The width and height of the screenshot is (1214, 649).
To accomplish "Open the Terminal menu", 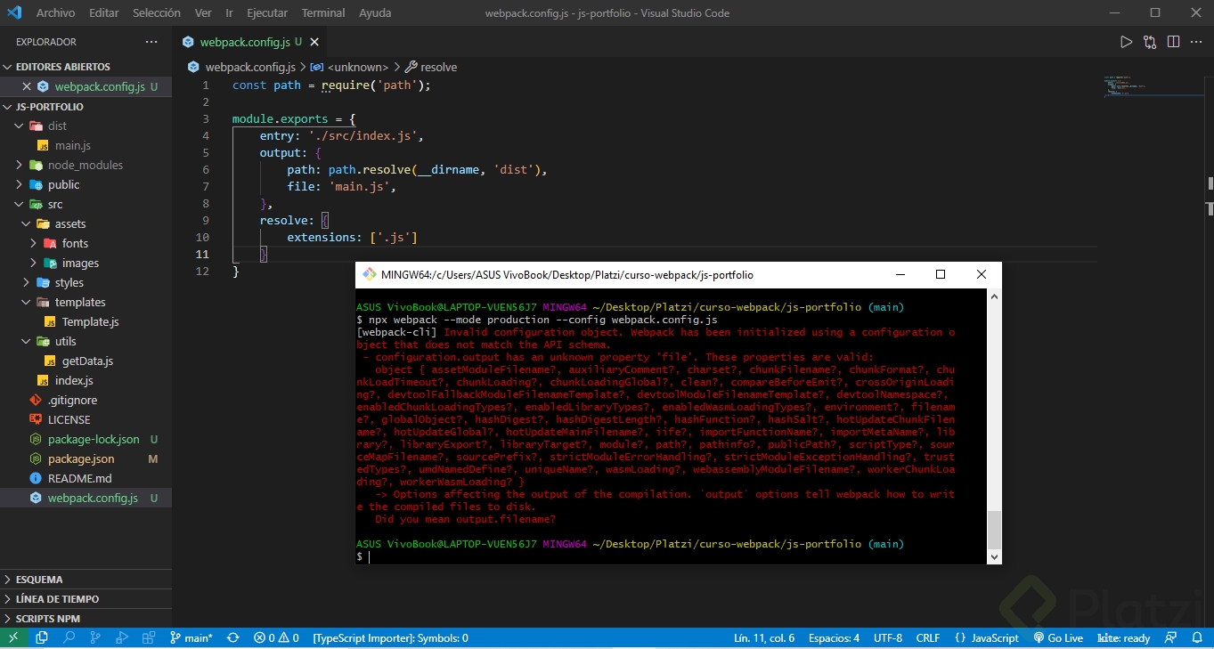I will click(x=322, y=13).
